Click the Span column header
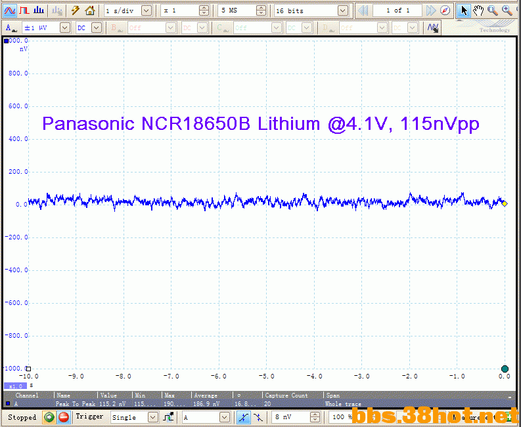 332,395
